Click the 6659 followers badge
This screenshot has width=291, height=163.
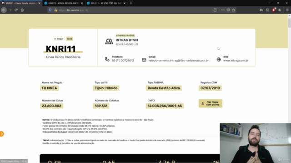[x=70, y=39]
